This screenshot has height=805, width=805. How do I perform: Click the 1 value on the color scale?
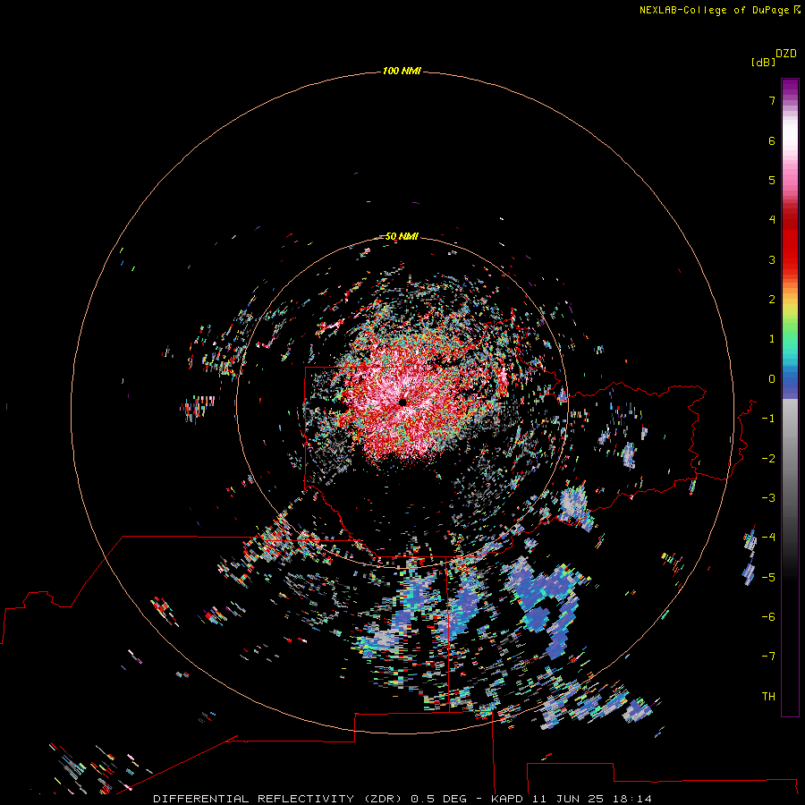(x=772, y=339)
